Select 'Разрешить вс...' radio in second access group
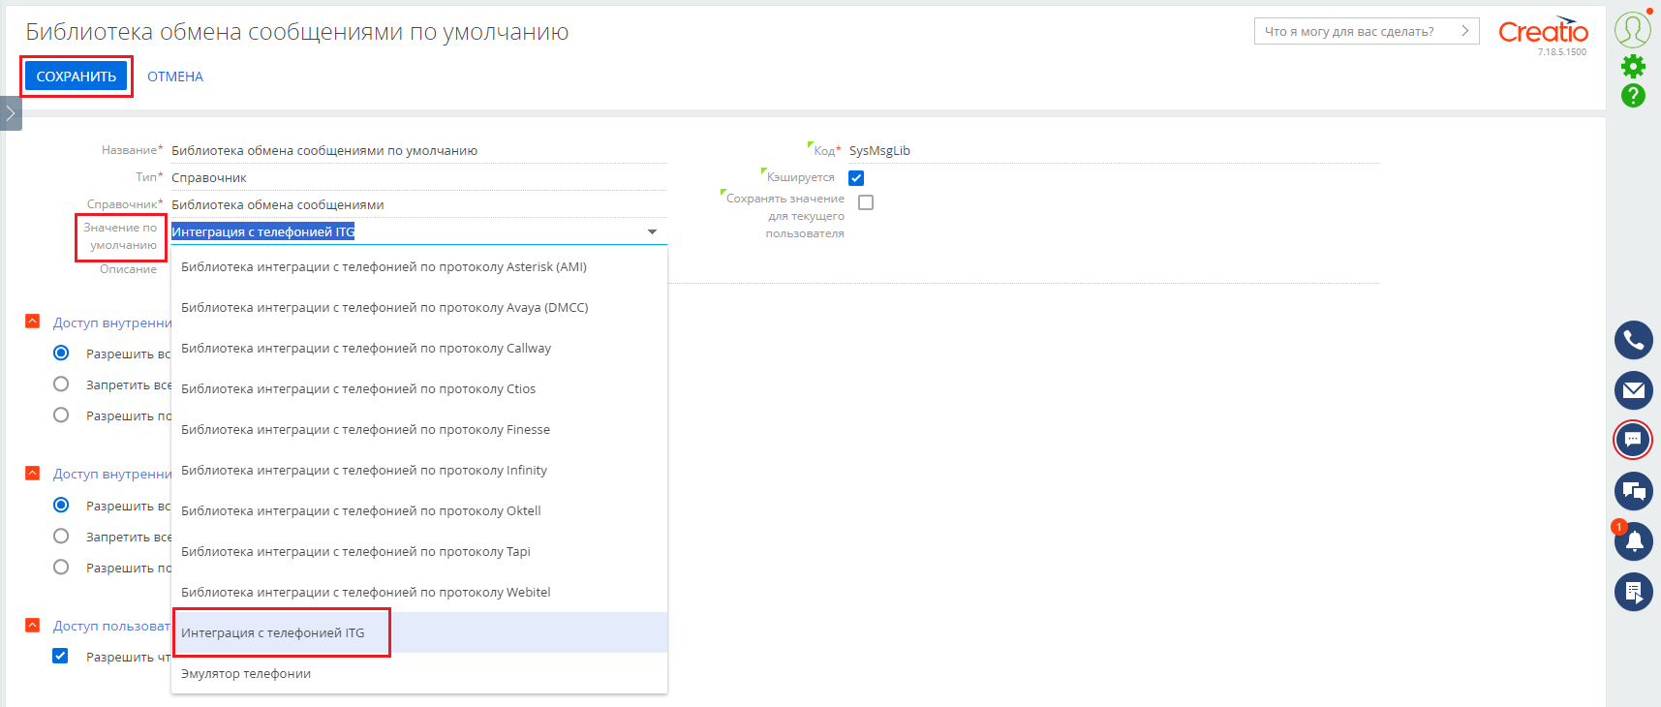Image resolution: width=1661 pixels, height=707 pixels. point(61,505)
